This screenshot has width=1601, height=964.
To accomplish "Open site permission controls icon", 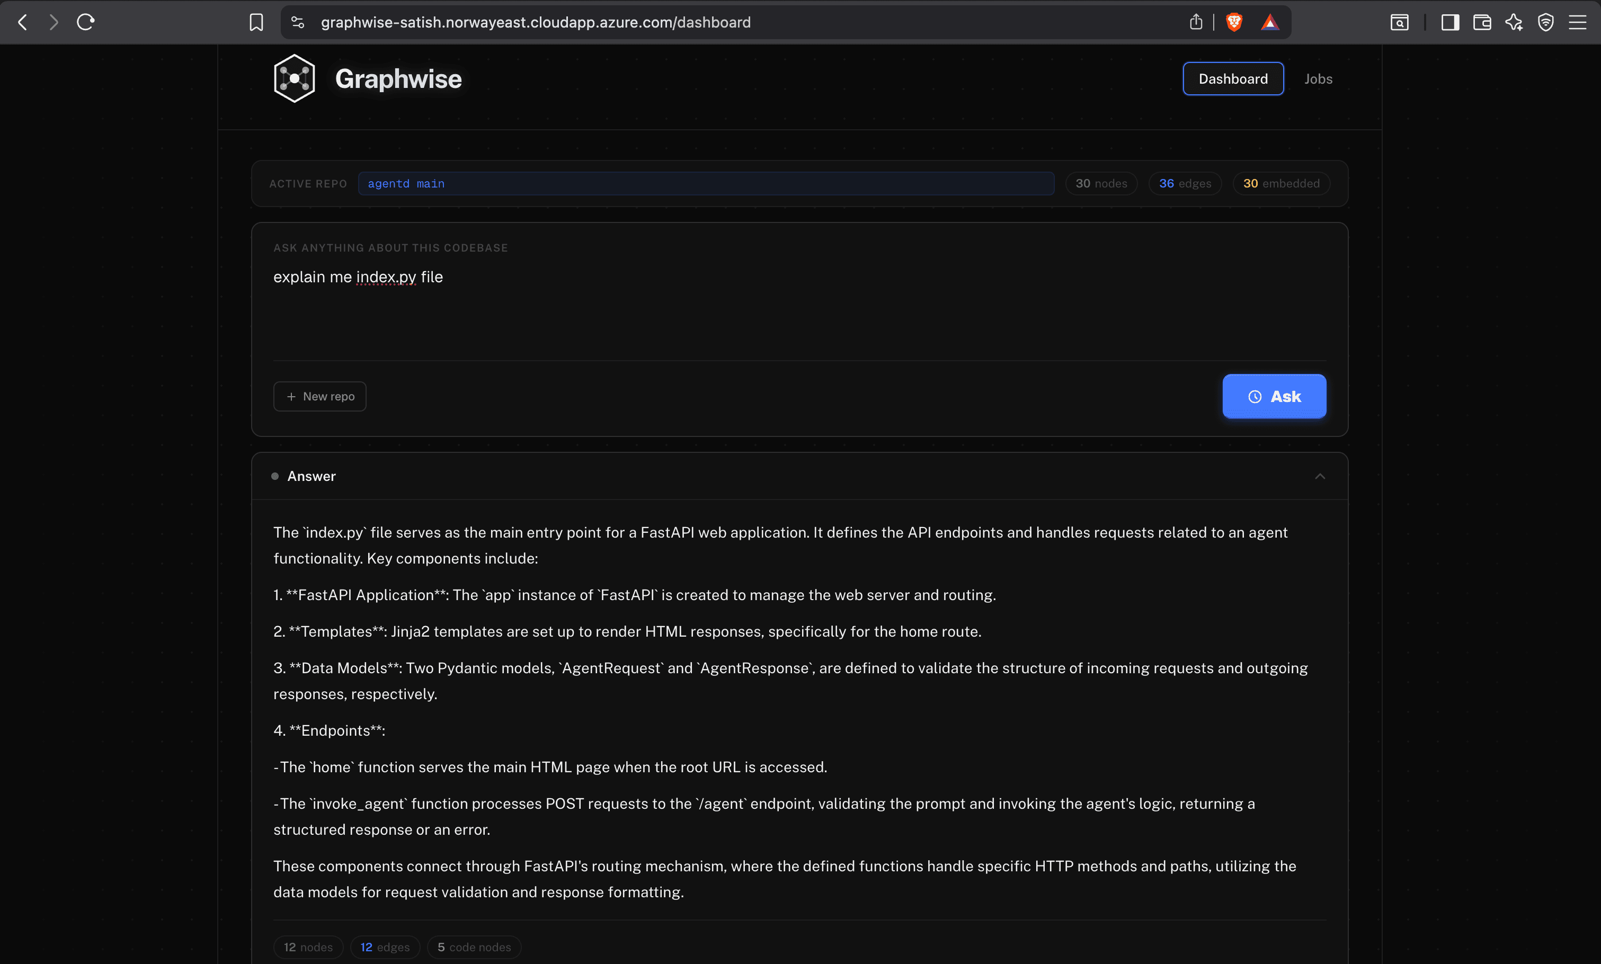I will coord(298,21).
